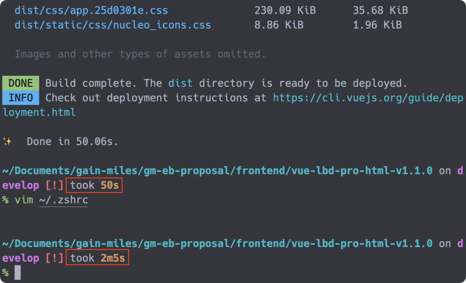The height and width of the screenshot is (283, 466).
Task: Click the final % prompt symbol
Action: click(5, 272)
